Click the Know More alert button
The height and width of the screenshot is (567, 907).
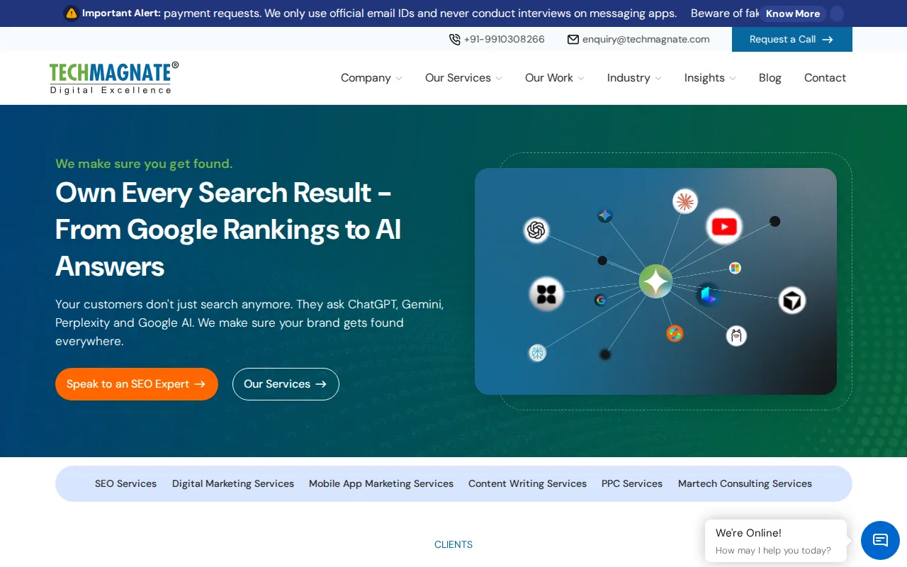tap(793, 13)
